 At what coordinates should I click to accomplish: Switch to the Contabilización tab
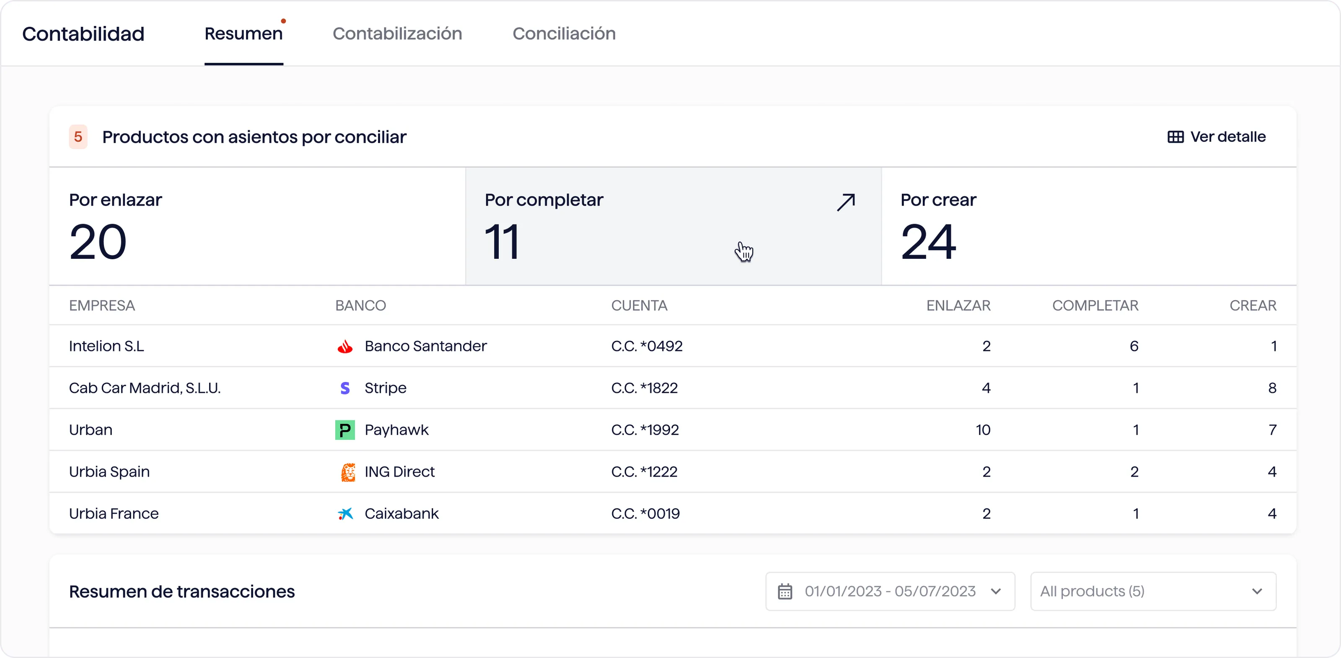(397, 34)
